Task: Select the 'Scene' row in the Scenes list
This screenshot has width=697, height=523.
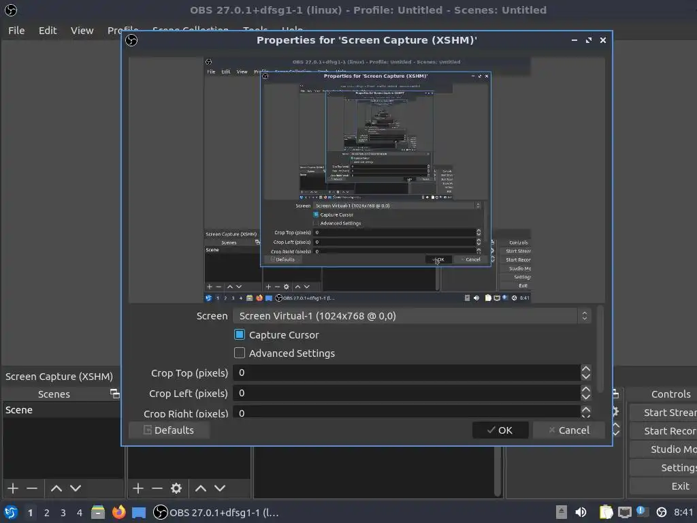Action: [62, 410]
